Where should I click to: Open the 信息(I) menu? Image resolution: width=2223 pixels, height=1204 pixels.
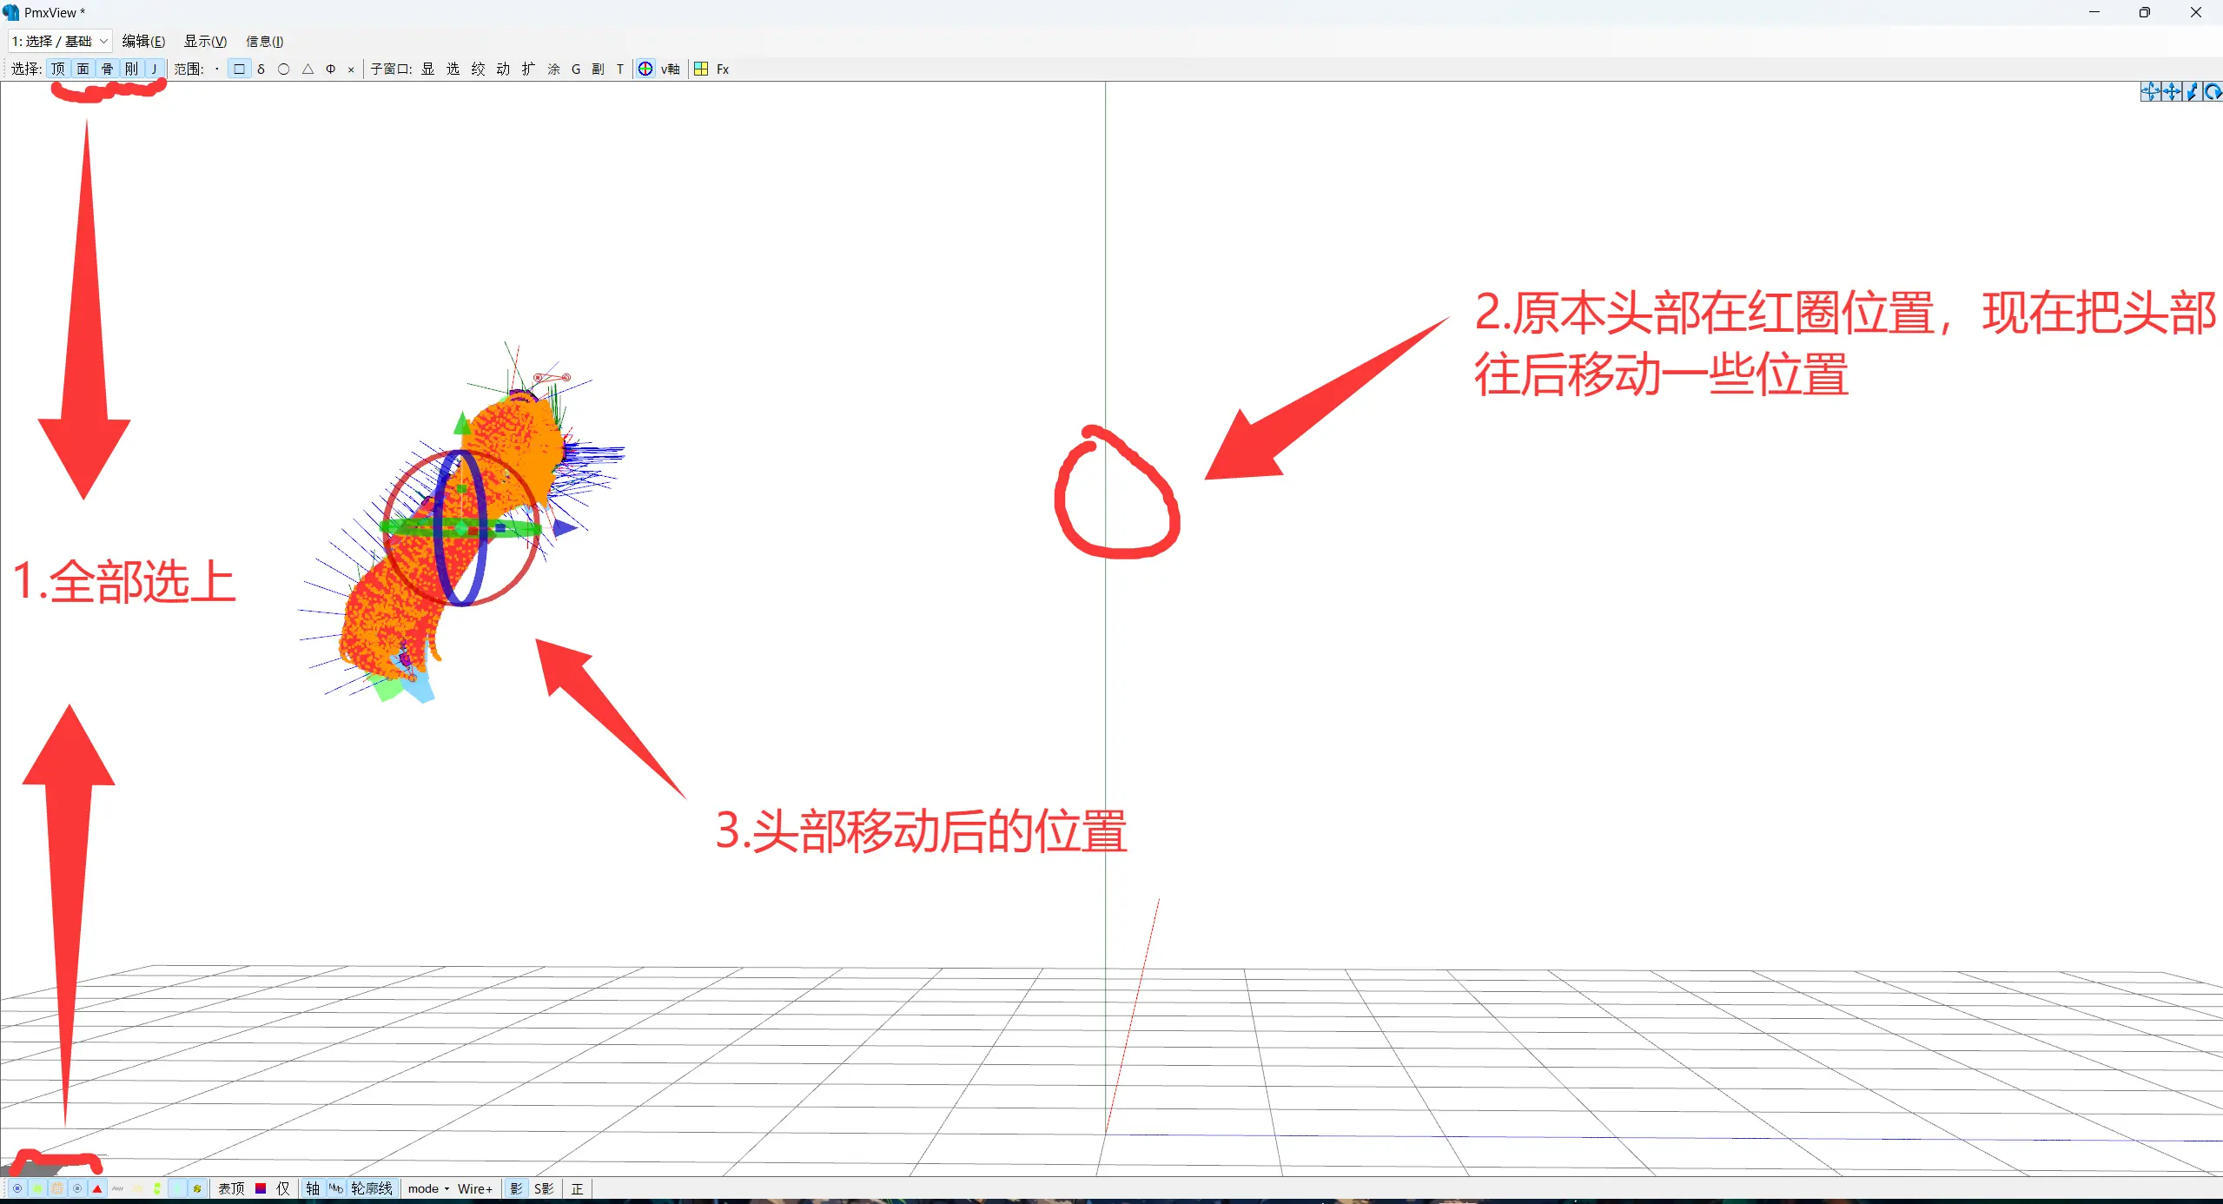[264, 41]
